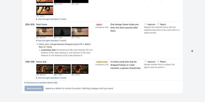Click the frame skip title
205x102 pixels.
pyautogui.click(x=41, y=62)
